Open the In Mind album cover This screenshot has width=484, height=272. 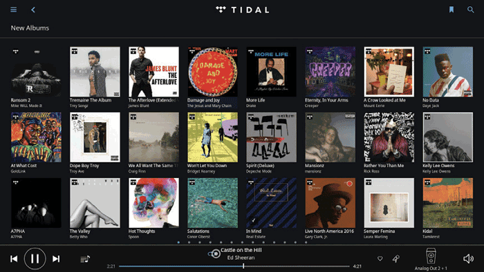[271, 203]
